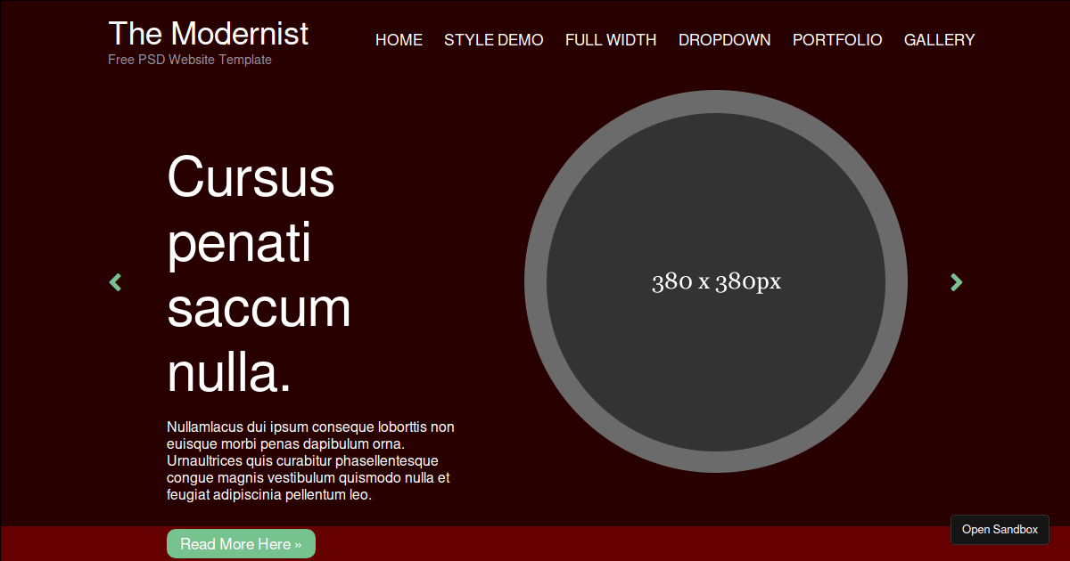Open the HOME navigation item
This screenshot has width=1070, height=561.
pos(399,40)
